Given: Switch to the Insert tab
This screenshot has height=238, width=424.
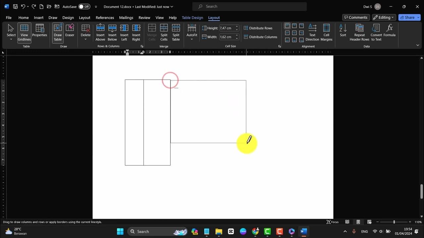Looking at the screenshot, I should [39, 18].
